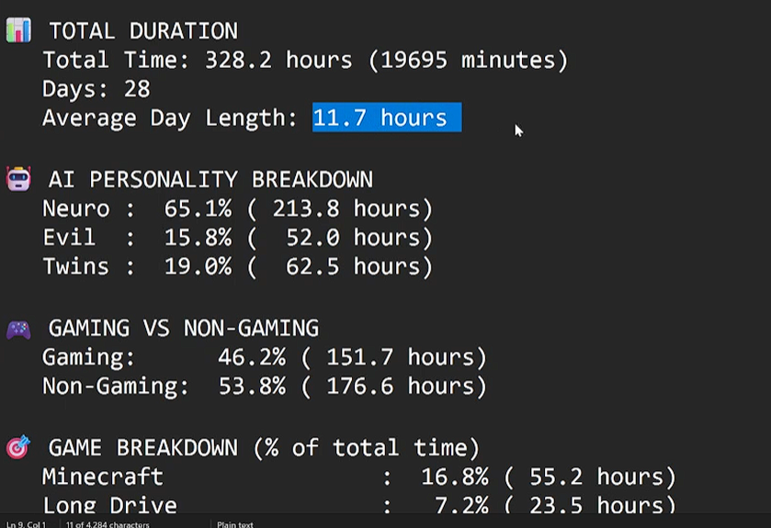
Task: Click the 'TOTAL DURATION' heading text
Action: (143, 31)
